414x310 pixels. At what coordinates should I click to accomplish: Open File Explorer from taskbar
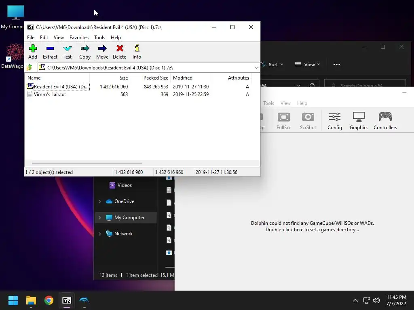point(31,300)
